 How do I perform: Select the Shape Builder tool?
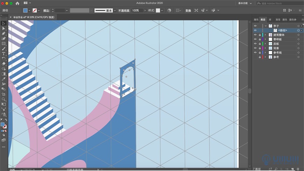(x=3, y=68)
